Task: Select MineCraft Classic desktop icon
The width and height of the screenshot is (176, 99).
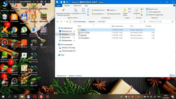Action: pyautogui.click(x=34, y=45)
